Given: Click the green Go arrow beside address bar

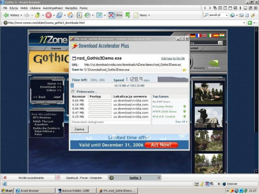Looking at the screenshot, I should pyautogui.click(x=250, y=23).
